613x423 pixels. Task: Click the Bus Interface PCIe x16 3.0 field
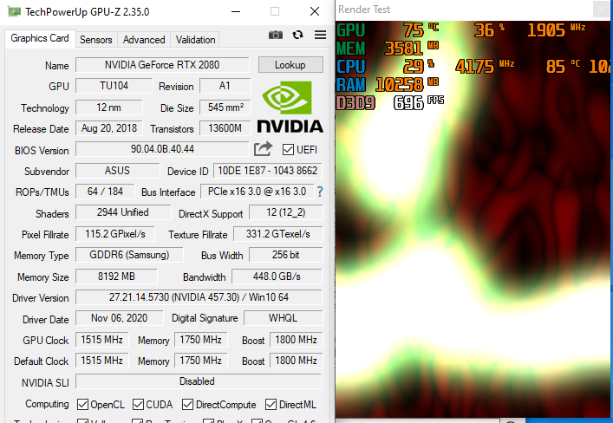pyautogui.click(x=257, y=192)
